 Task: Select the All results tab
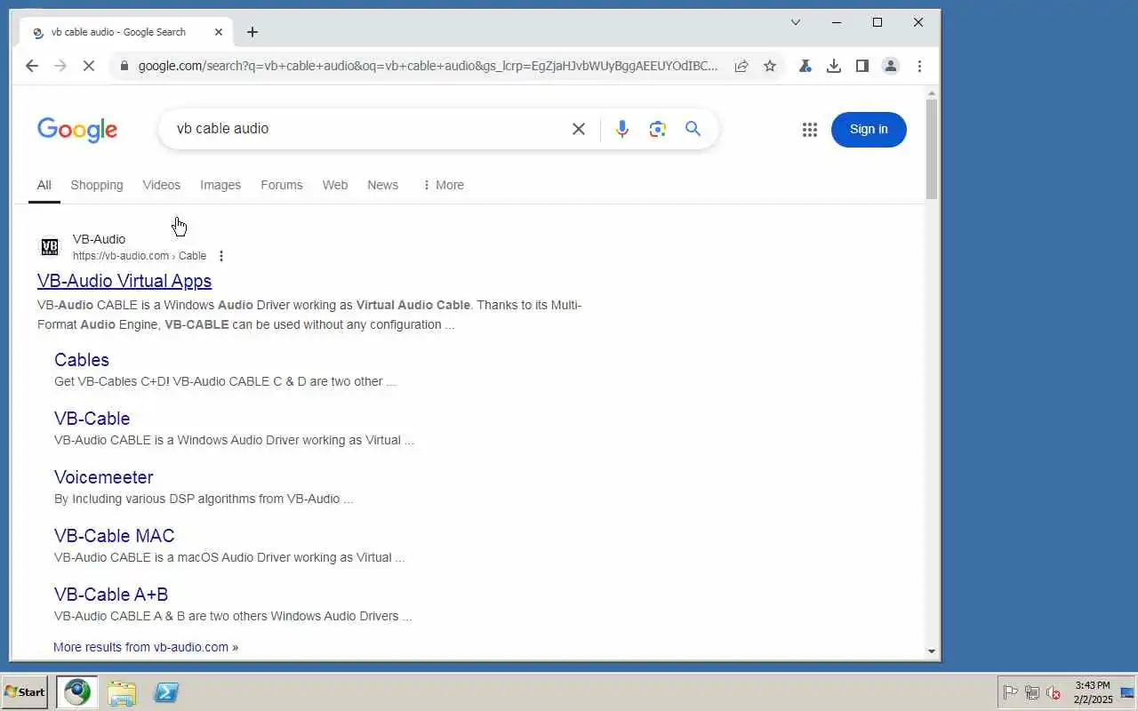coord(44,185)
